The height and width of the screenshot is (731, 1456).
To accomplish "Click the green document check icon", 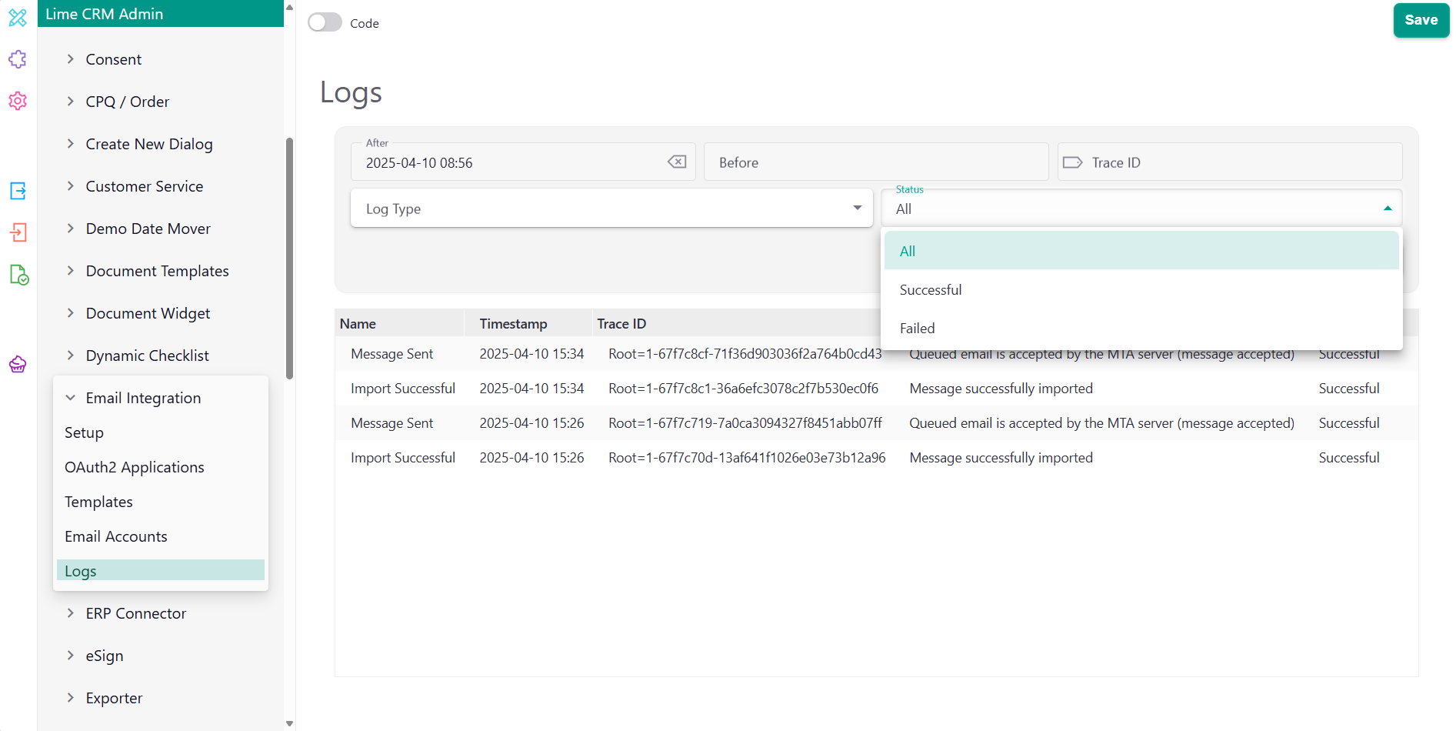I will (18, 275).
